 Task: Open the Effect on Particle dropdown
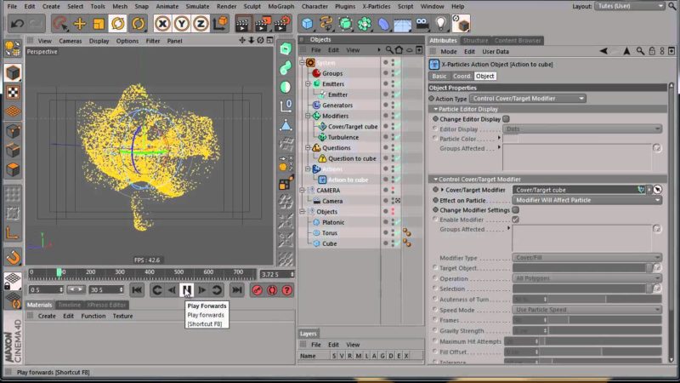click(586, 200)
